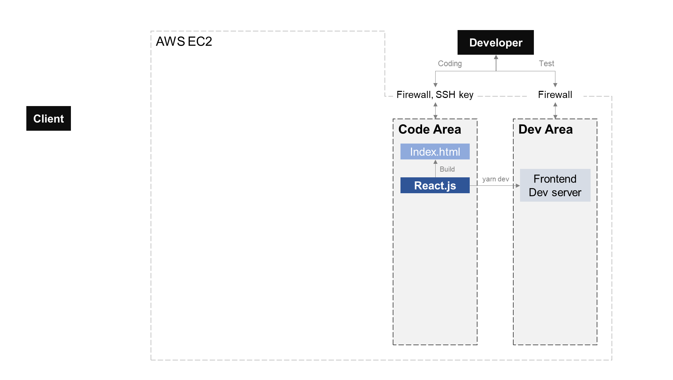This screenshot has height=380, width=673.
Task: Click double arrow between SSH key and Code Area
Action: coord(435,110)
